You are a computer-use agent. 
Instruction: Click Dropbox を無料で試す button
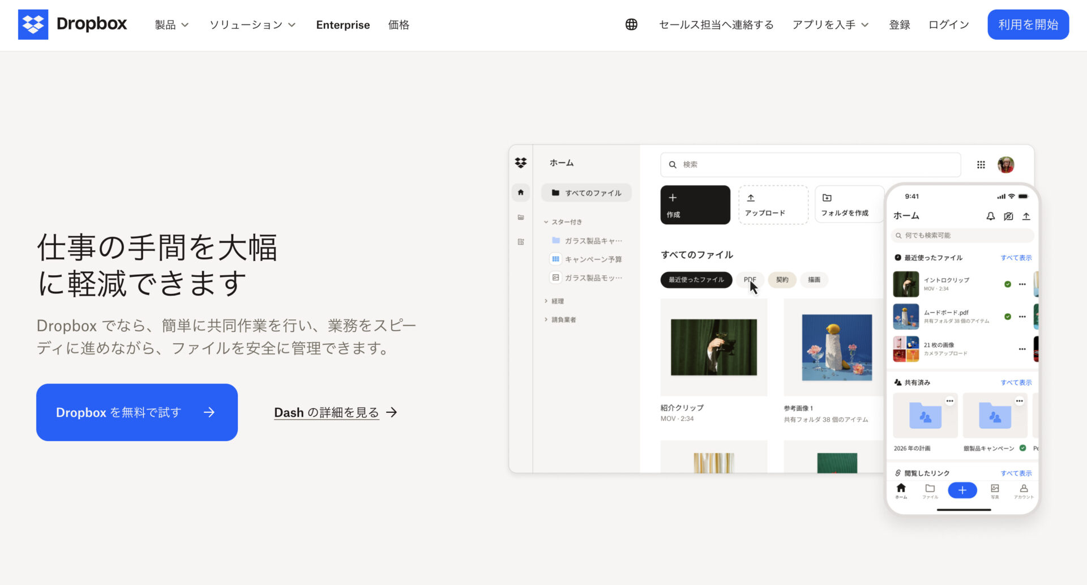tap(137, 412)
